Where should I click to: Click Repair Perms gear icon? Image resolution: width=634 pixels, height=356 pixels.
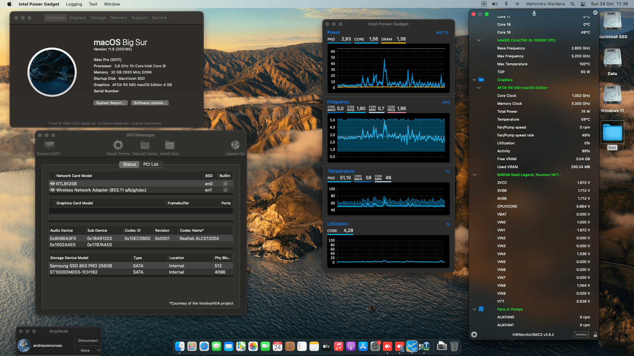118,145
